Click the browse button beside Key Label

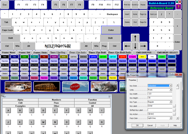[174, 106]
